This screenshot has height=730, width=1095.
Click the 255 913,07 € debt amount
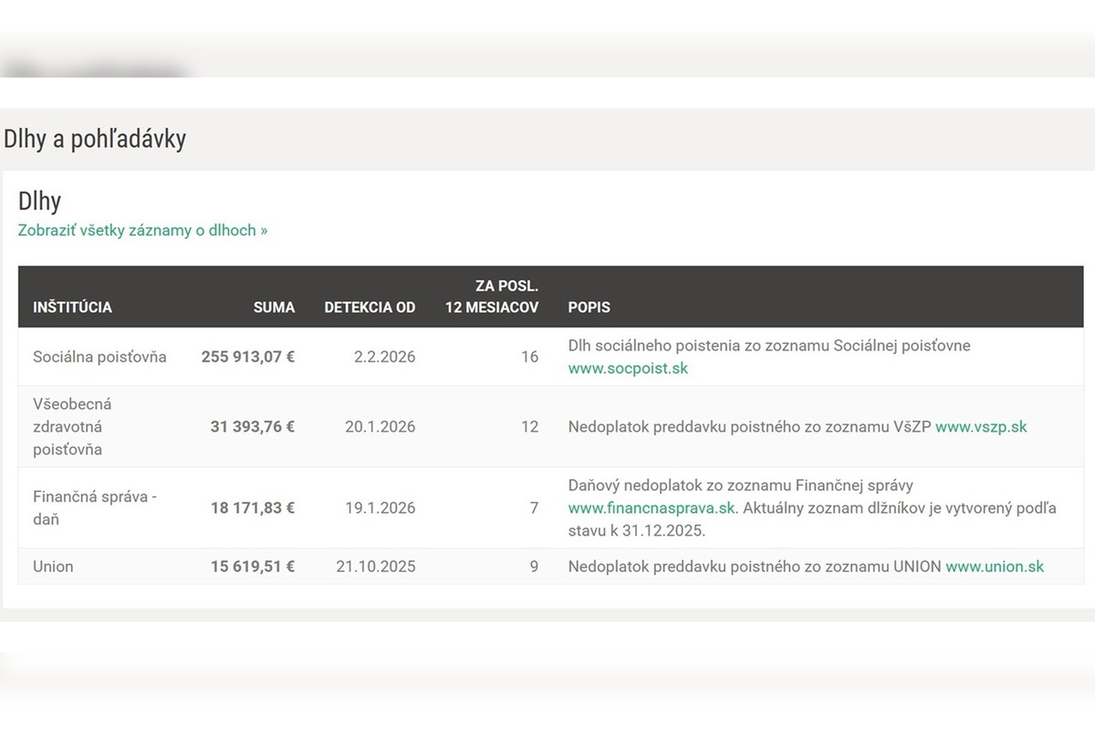(x=247, y=357)
